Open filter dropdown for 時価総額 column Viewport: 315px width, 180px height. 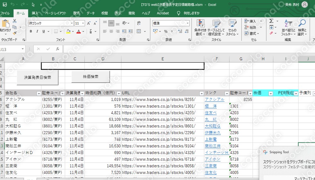(x=119, y=93)
